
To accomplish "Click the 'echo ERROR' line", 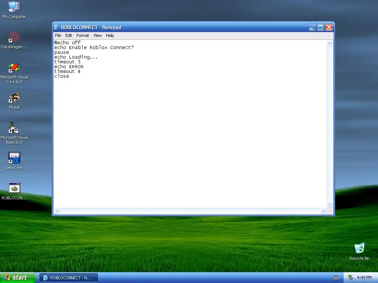I will [69, 67].
